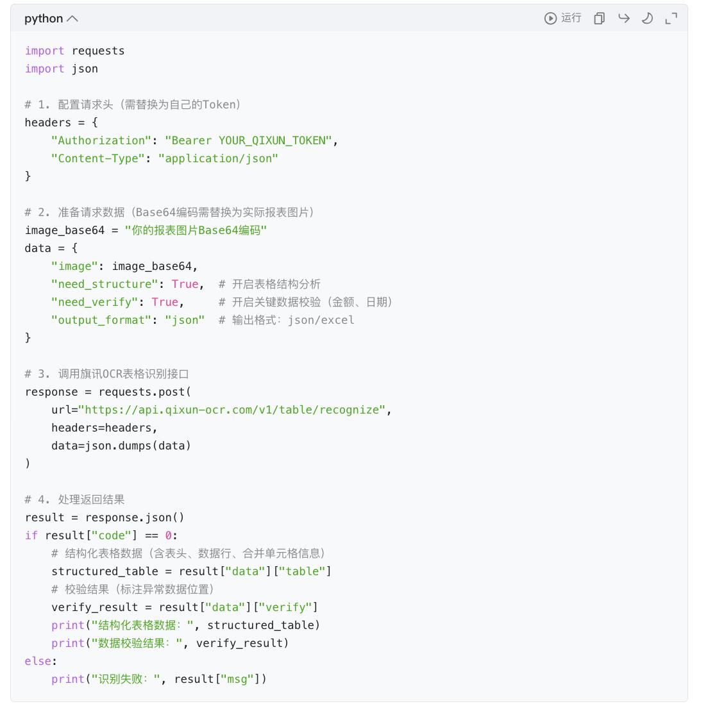Click the data=json.dumps(data) line
The height and width of the screenshot is (713, 708).
point(121,446)
